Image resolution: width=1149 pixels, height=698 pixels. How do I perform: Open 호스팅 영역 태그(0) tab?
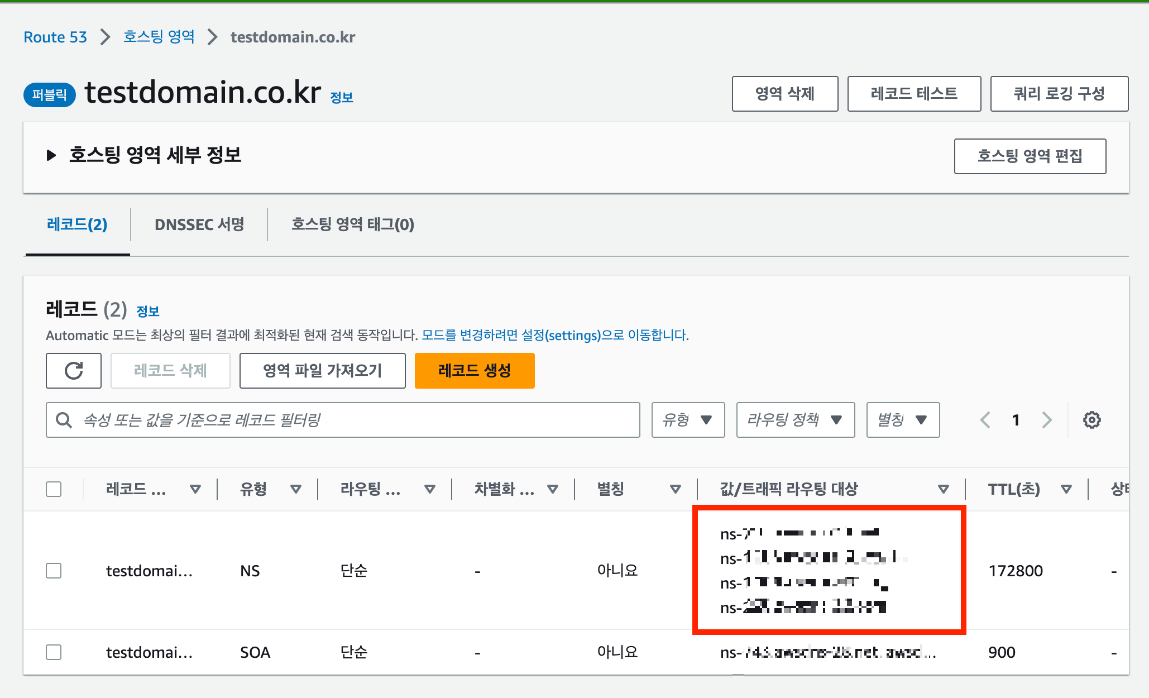[352, 224]
